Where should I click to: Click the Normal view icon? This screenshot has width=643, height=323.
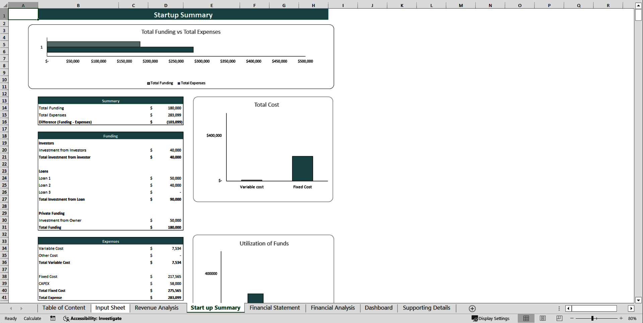click(526, 318)
